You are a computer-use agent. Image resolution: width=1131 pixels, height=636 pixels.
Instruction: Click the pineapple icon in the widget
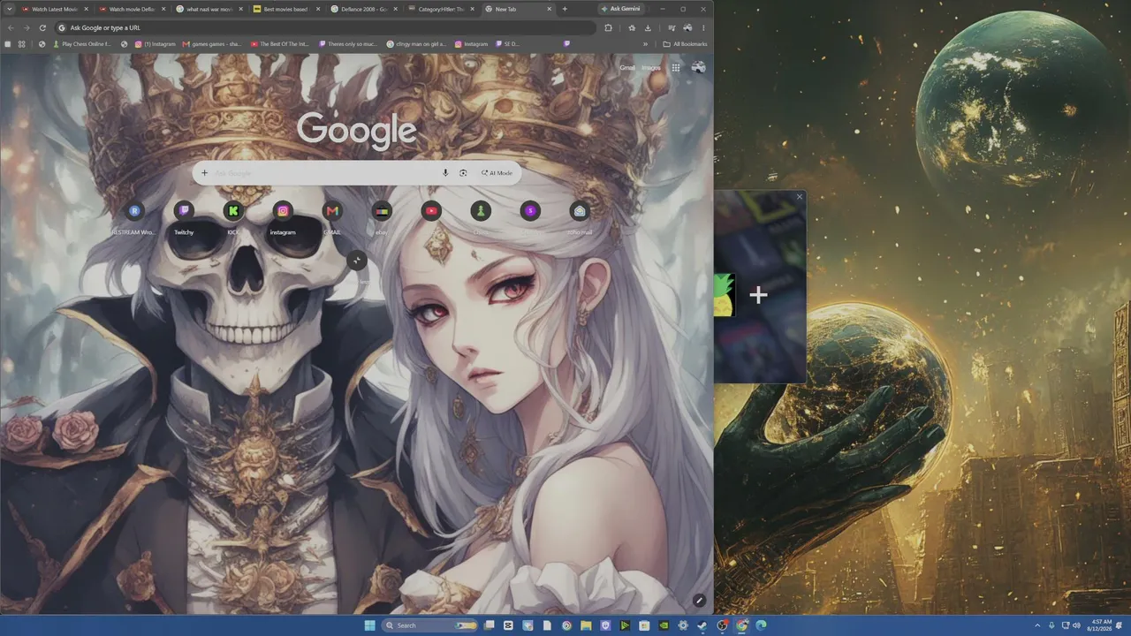point(725,295)
